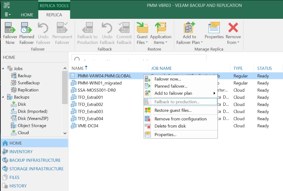The width and height of the screenshot is (283, 191).
Task: Open Disk (Imported) backups tree item
Action: (x=29, y=111)
